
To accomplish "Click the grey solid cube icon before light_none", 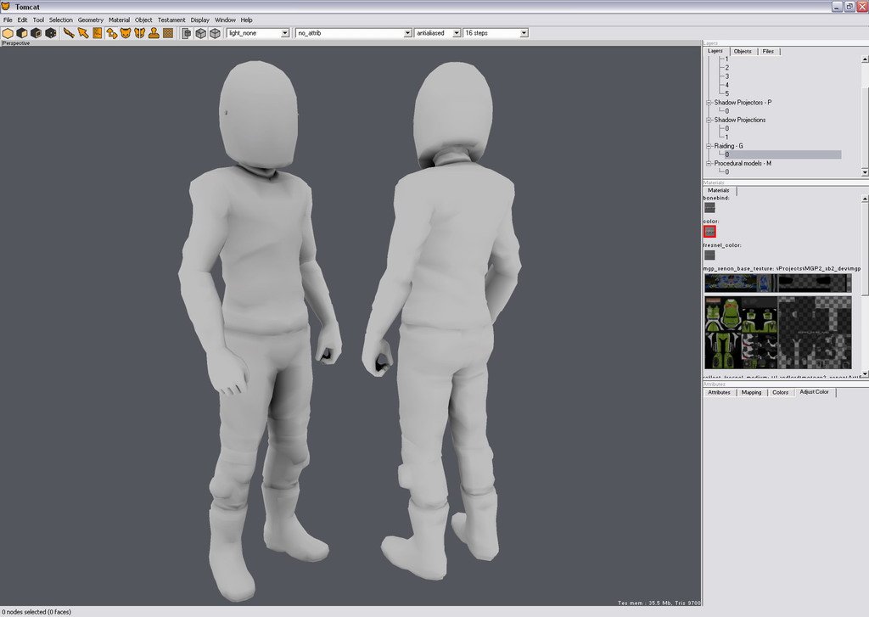I will [x=215, y=33].
